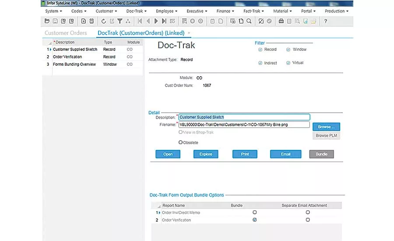The width and height of the screenshot is (394, 241).
Task: Select the Customer Supplied Sketch row
Action: click(x=93, y=50)
